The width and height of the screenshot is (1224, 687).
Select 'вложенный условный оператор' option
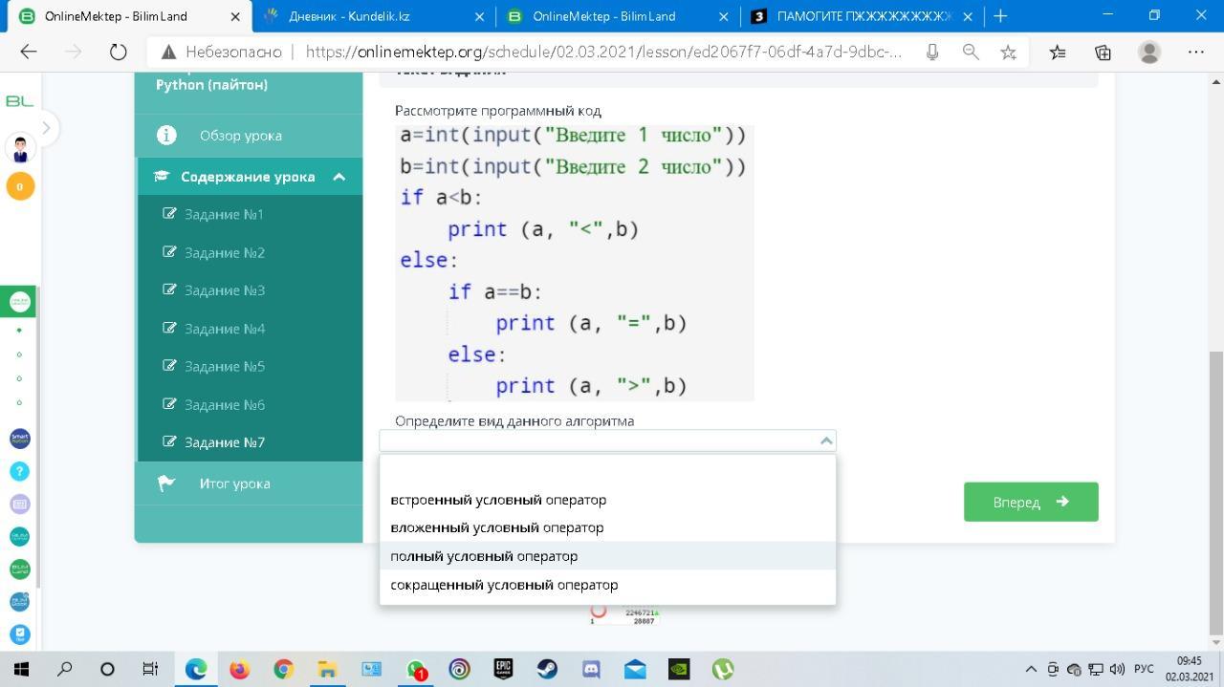coord(497,527)
